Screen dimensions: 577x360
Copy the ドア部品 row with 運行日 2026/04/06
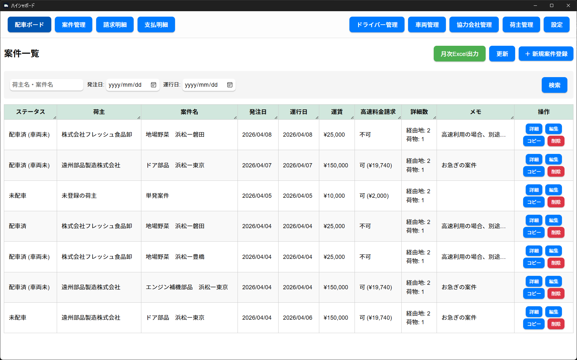tap(534, 324)
